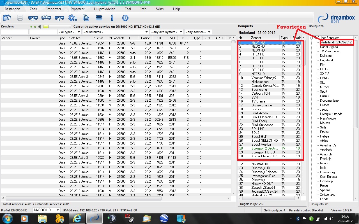Image resolution: width=359 pixels, height=224 pixels.
Task: Open the Taal menu
Action: 128,9
